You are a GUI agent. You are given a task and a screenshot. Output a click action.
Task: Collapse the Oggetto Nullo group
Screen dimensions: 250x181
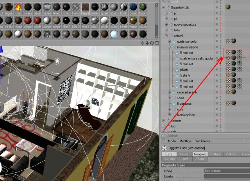[x=163, y=7]
